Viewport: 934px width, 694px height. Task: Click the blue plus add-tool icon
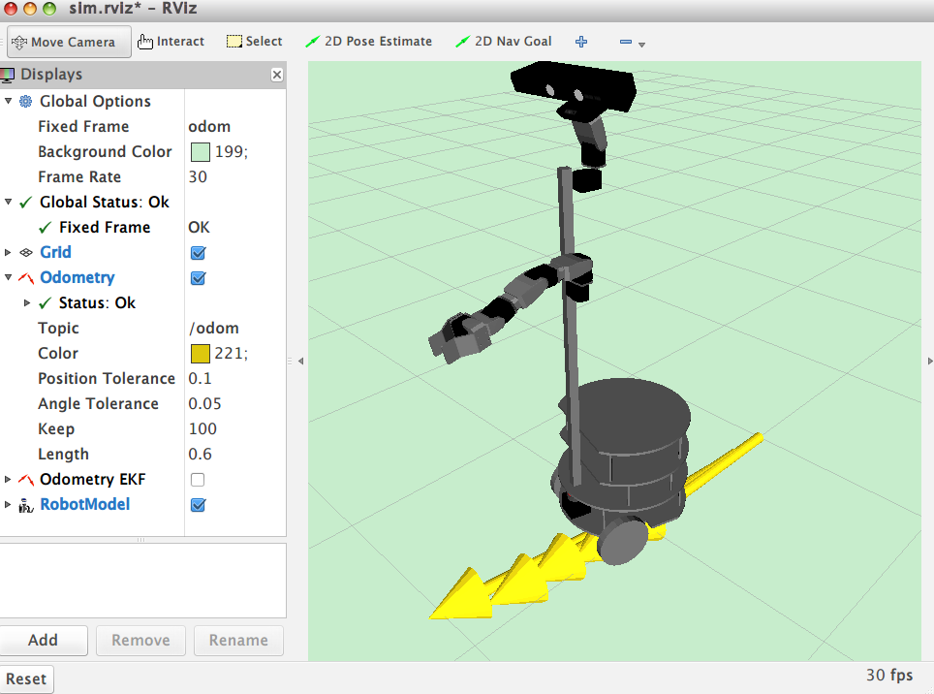click(581, 42)
